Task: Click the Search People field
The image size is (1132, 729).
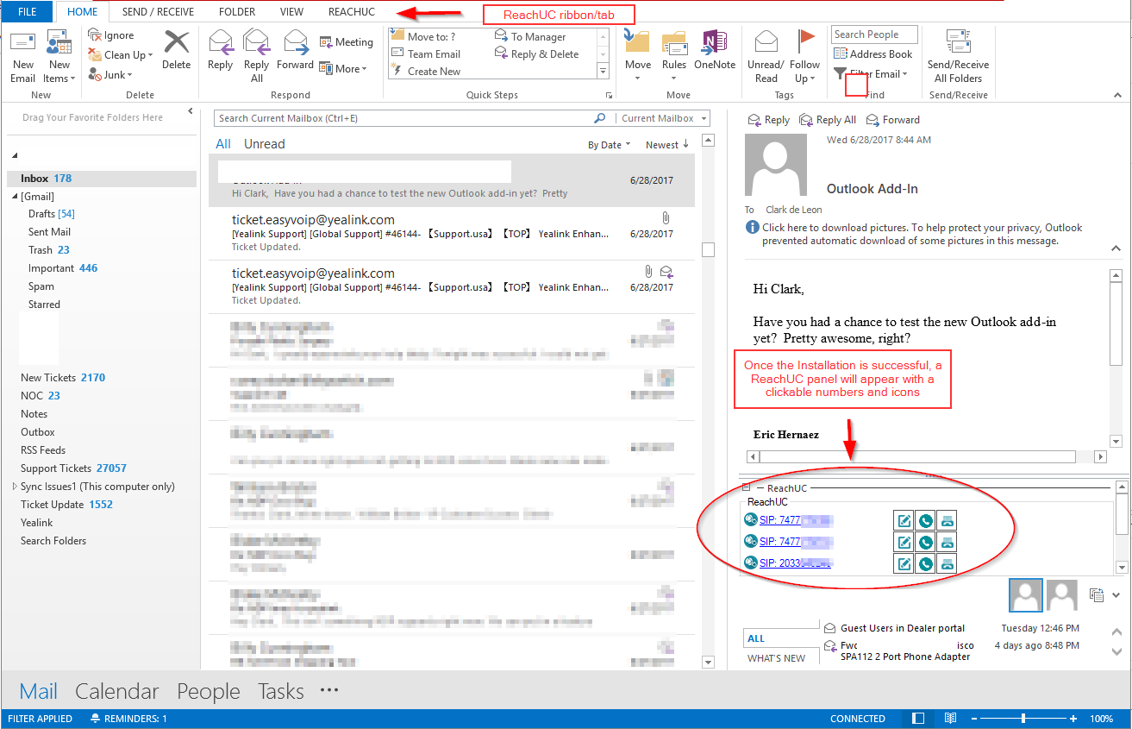Action: [874, 35]
